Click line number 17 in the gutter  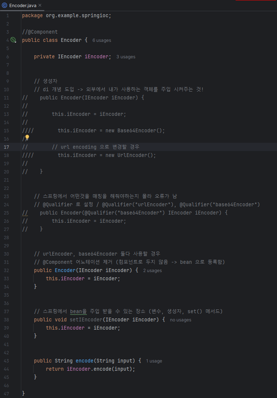click(x=6, y=147)
